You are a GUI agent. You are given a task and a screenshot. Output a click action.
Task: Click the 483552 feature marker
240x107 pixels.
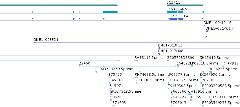pos(191,100)
